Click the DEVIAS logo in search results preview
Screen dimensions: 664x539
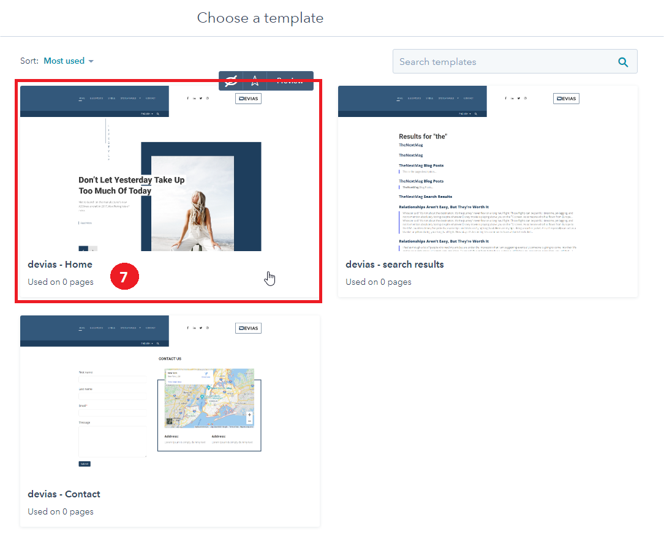click(x=566, y=99)
